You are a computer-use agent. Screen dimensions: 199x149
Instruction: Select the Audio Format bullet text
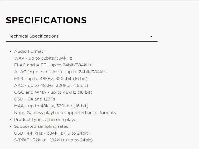tap(30, 51)
